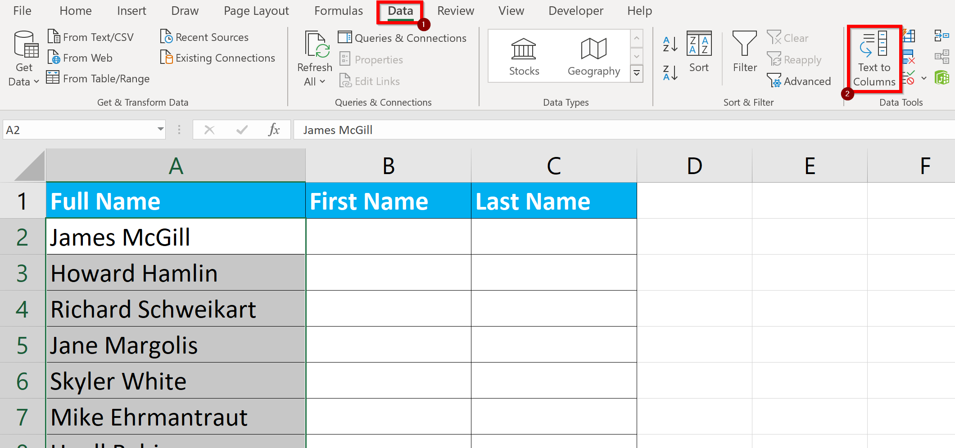Sort values A to Z
This screenshot has height=448, width=955.
(670, 44)
